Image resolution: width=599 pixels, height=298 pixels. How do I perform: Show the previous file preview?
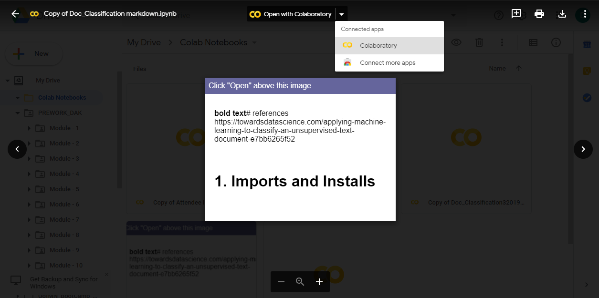click(x=17, y=149)
